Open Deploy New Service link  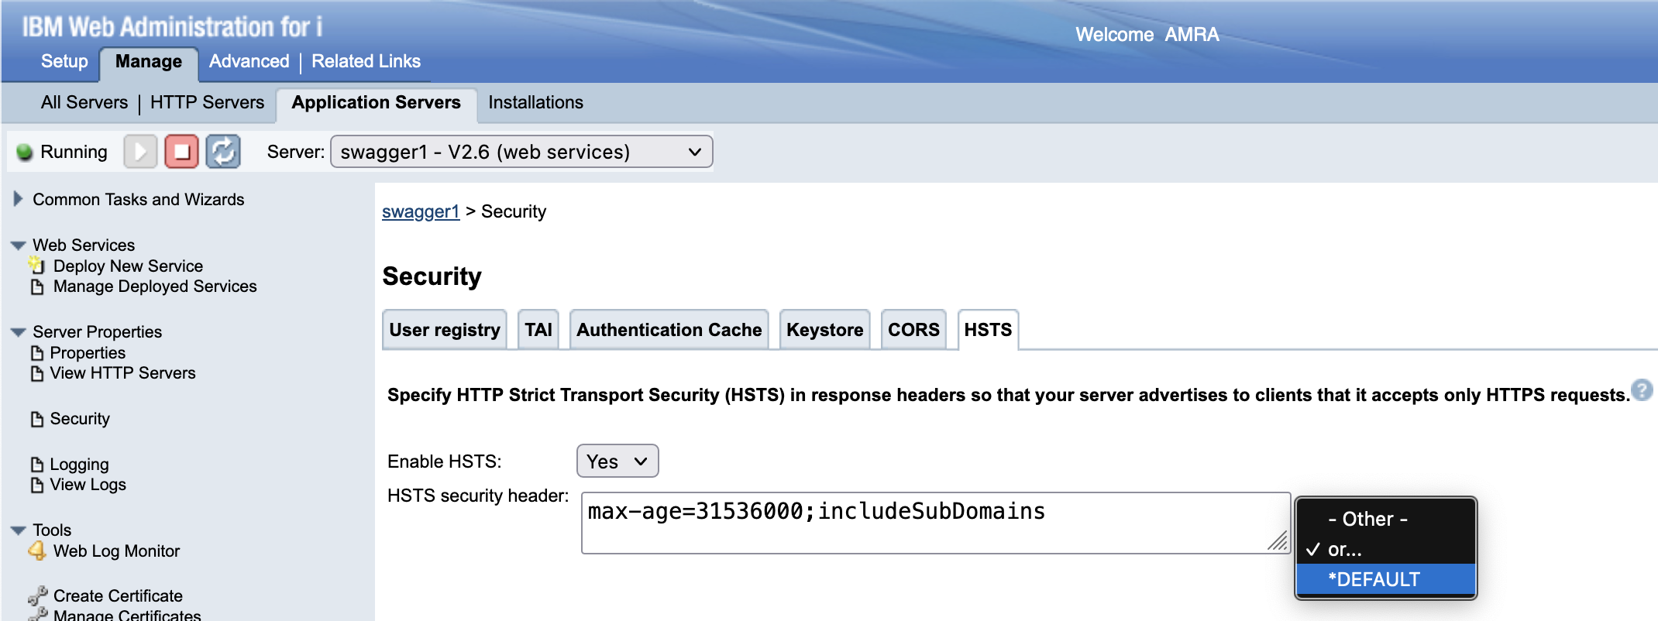[x=128, y=266]
